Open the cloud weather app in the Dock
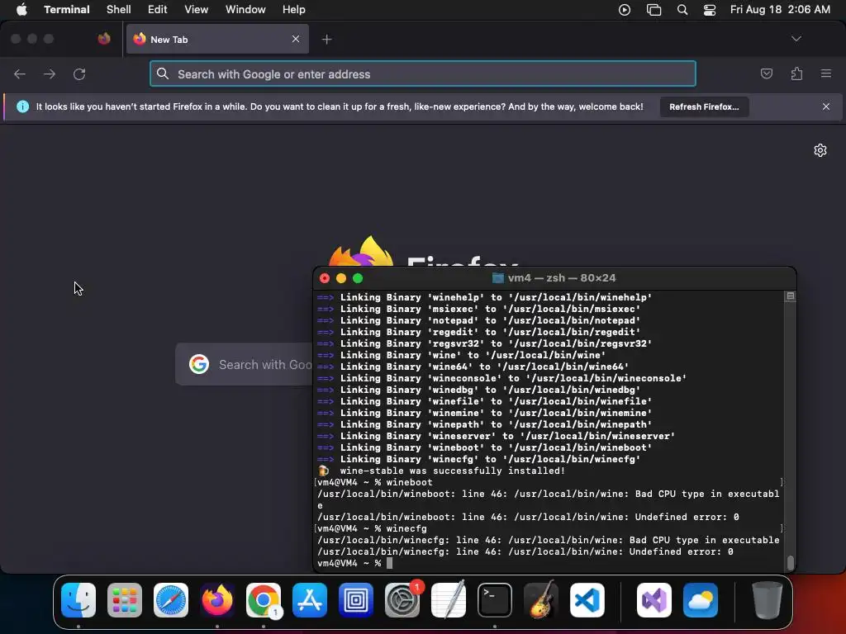Viewport: 846px width, 634px height. pos(701,599)
